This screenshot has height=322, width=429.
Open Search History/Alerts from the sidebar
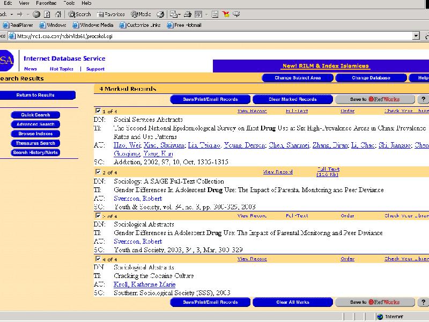point(35,152)
